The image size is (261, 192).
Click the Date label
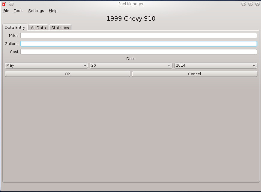(x=131, y=58)
